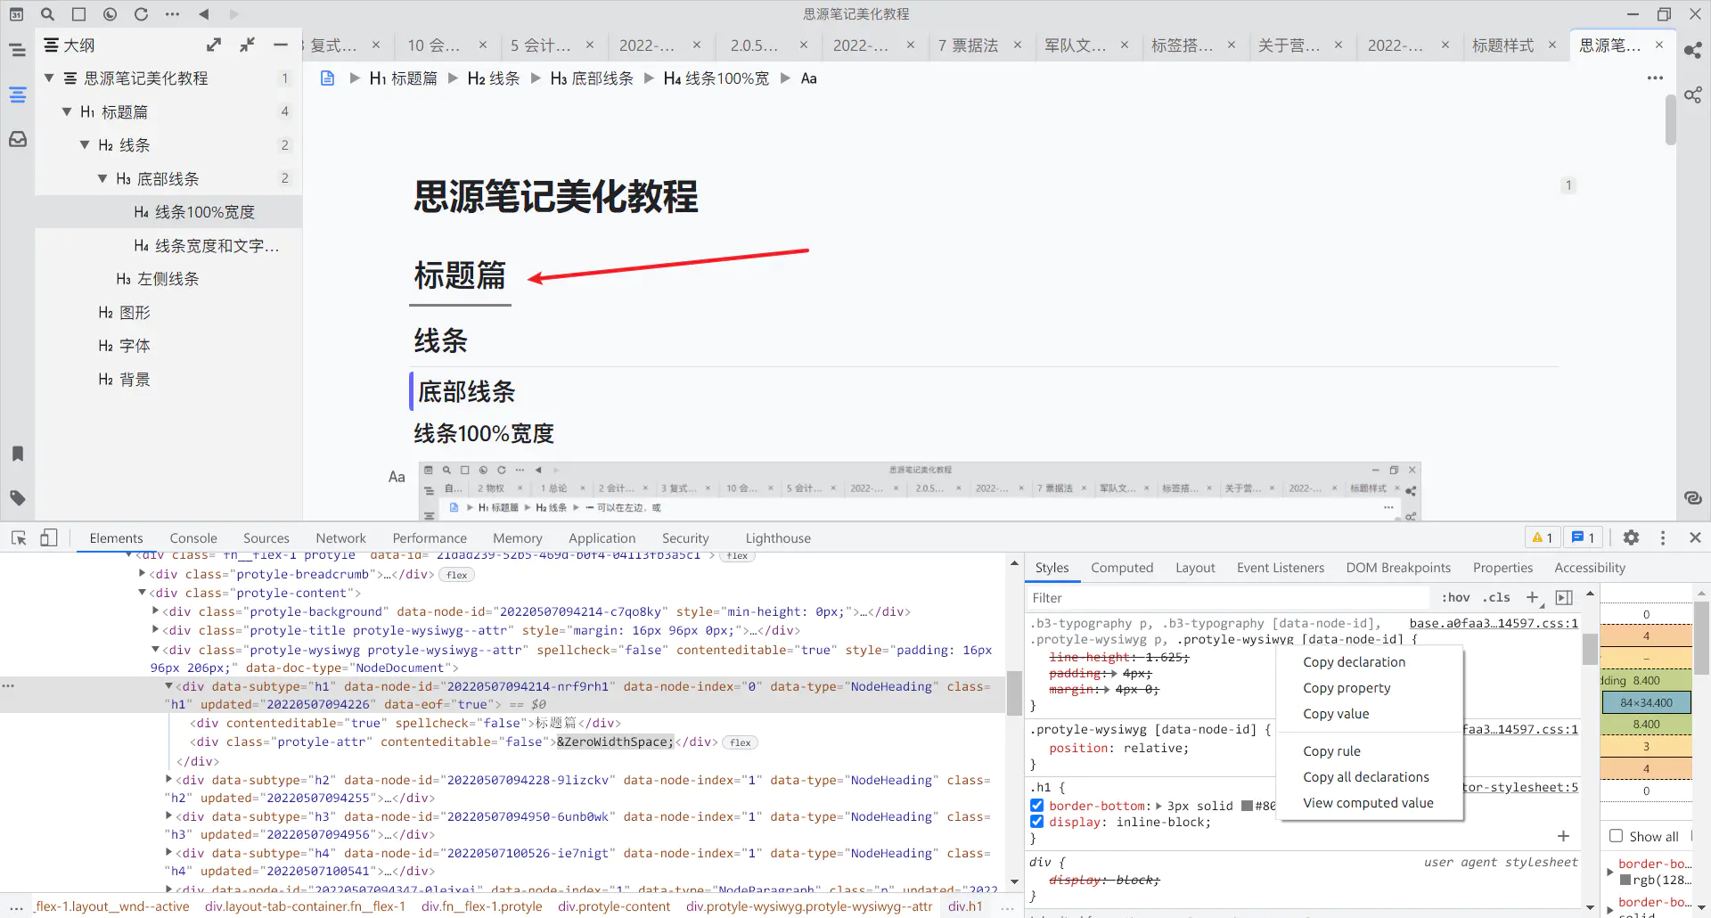
Task: Expand the h2 NodeHeading div element
Action: (168, 780)
